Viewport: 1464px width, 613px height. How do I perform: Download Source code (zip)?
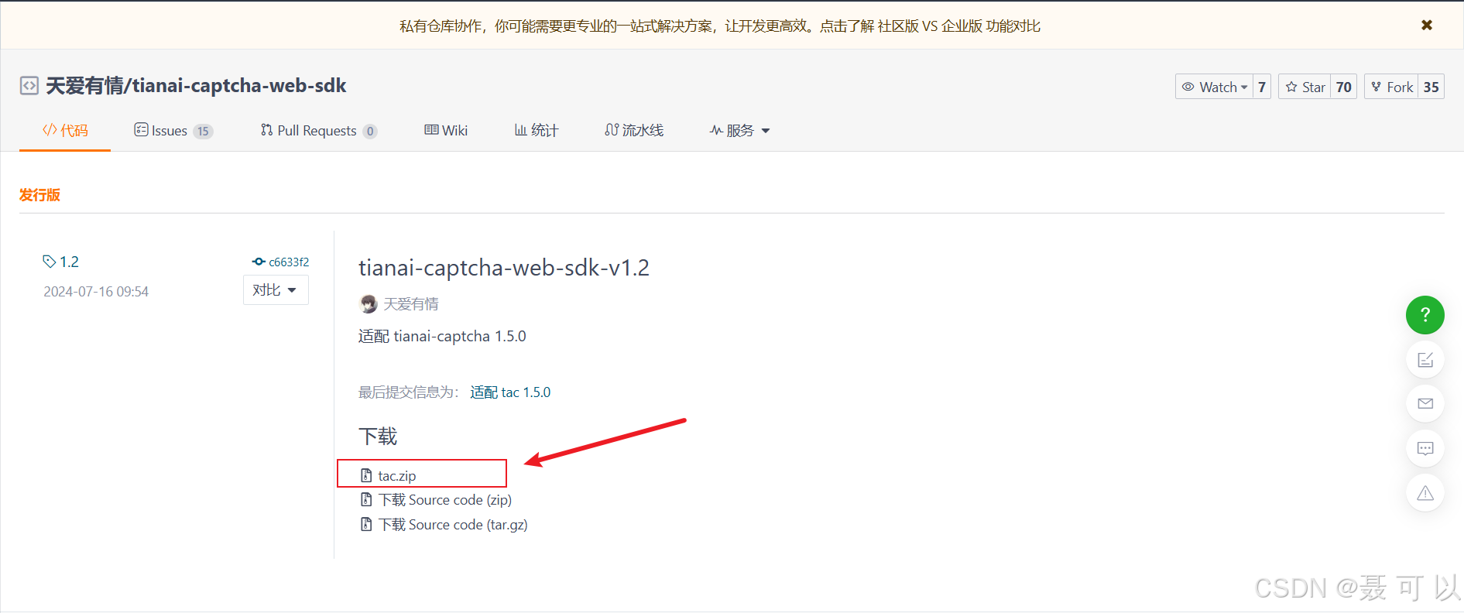pos(437,500)
